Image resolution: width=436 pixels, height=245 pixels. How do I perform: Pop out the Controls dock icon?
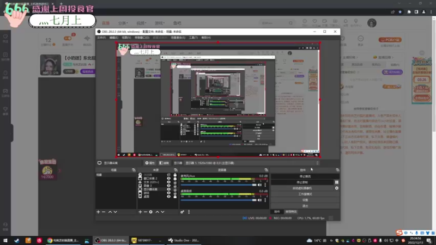tap(337, 170)
